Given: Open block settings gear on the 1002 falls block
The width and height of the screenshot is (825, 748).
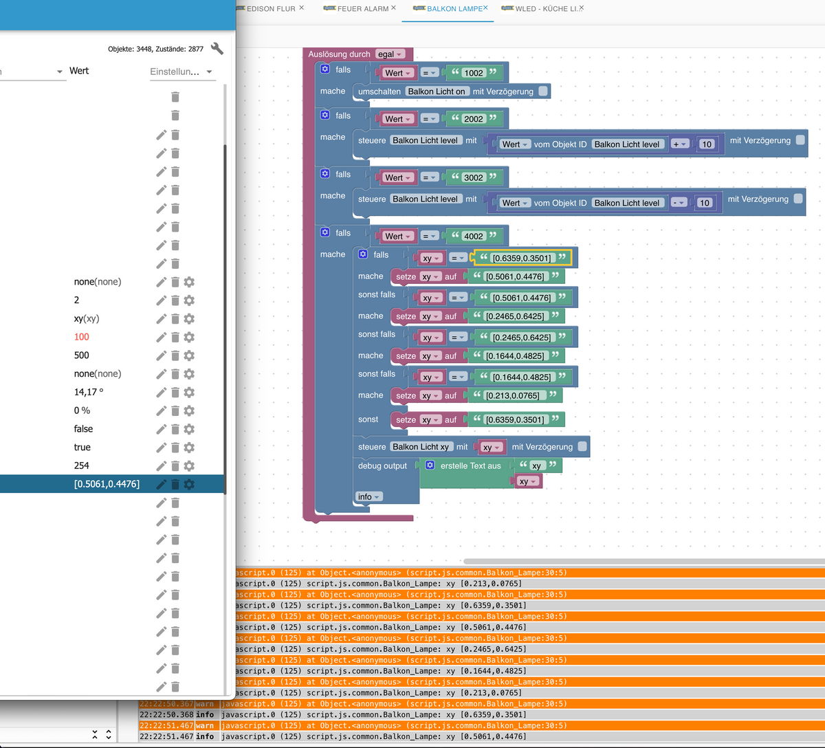Looking at the screenshot, I should [x=325, y=69].
